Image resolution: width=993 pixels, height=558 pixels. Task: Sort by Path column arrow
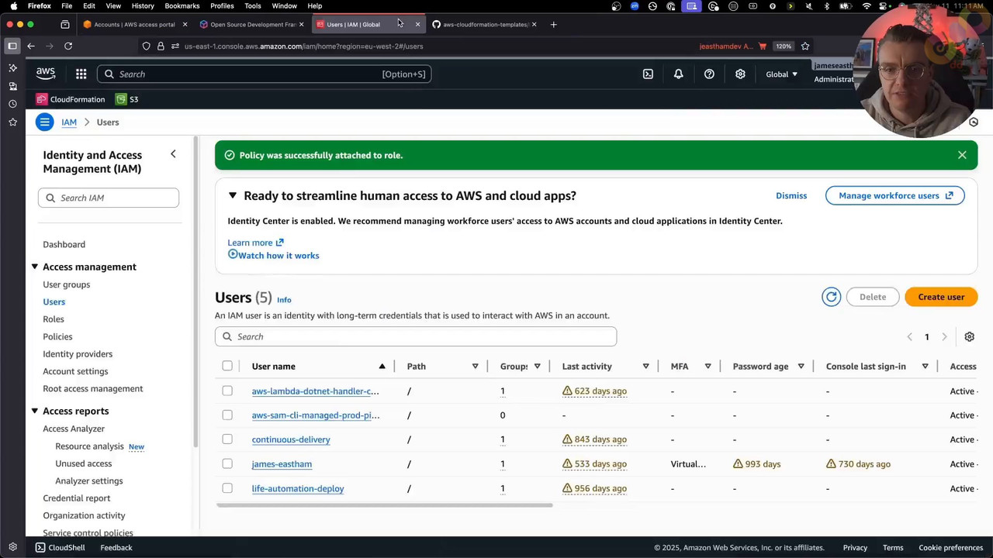coord(475,366)
